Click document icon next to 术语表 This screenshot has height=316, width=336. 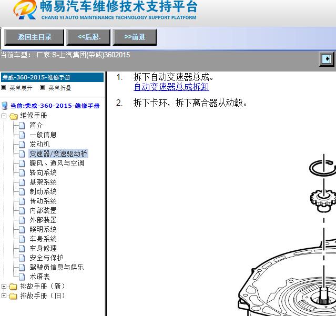click(22, 277)
